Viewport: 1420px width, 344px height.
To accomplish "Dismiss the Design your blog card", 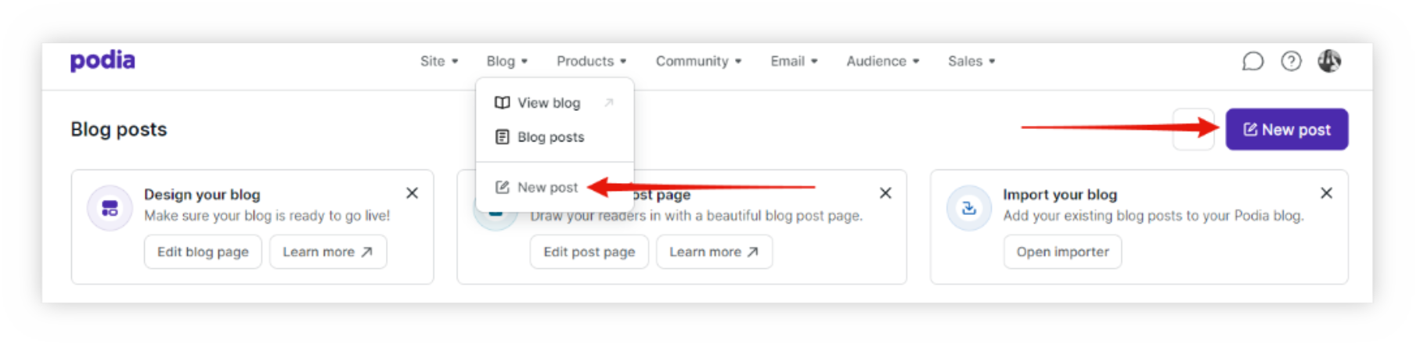I will click(x=412, y=193).
